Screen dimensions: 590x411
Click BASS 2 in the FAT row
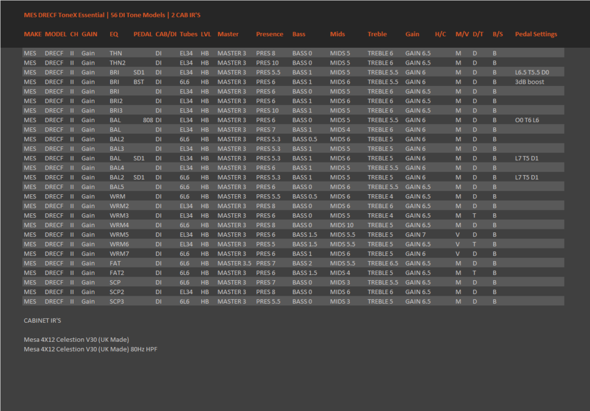(302, 263)
